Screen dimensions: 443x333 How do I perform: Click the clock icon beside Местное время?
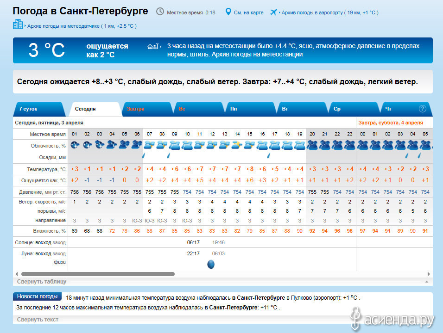pos(160,12)
